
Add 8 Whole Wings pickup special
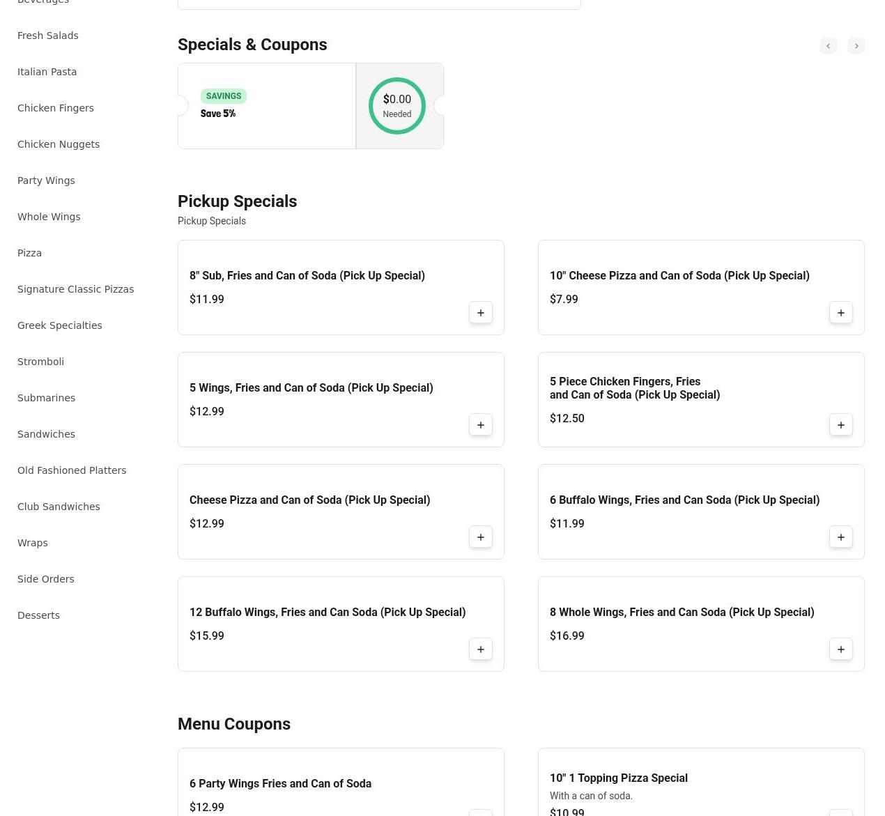coord(840,649)
